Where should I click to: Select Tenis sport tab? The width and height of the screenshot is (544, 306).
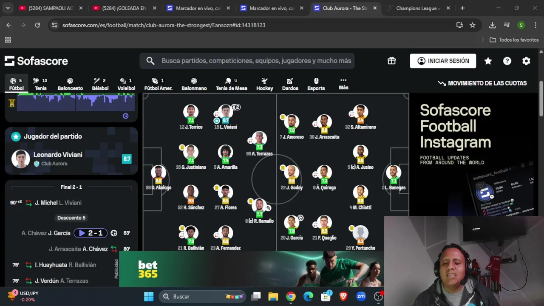[x=40, y=84]
